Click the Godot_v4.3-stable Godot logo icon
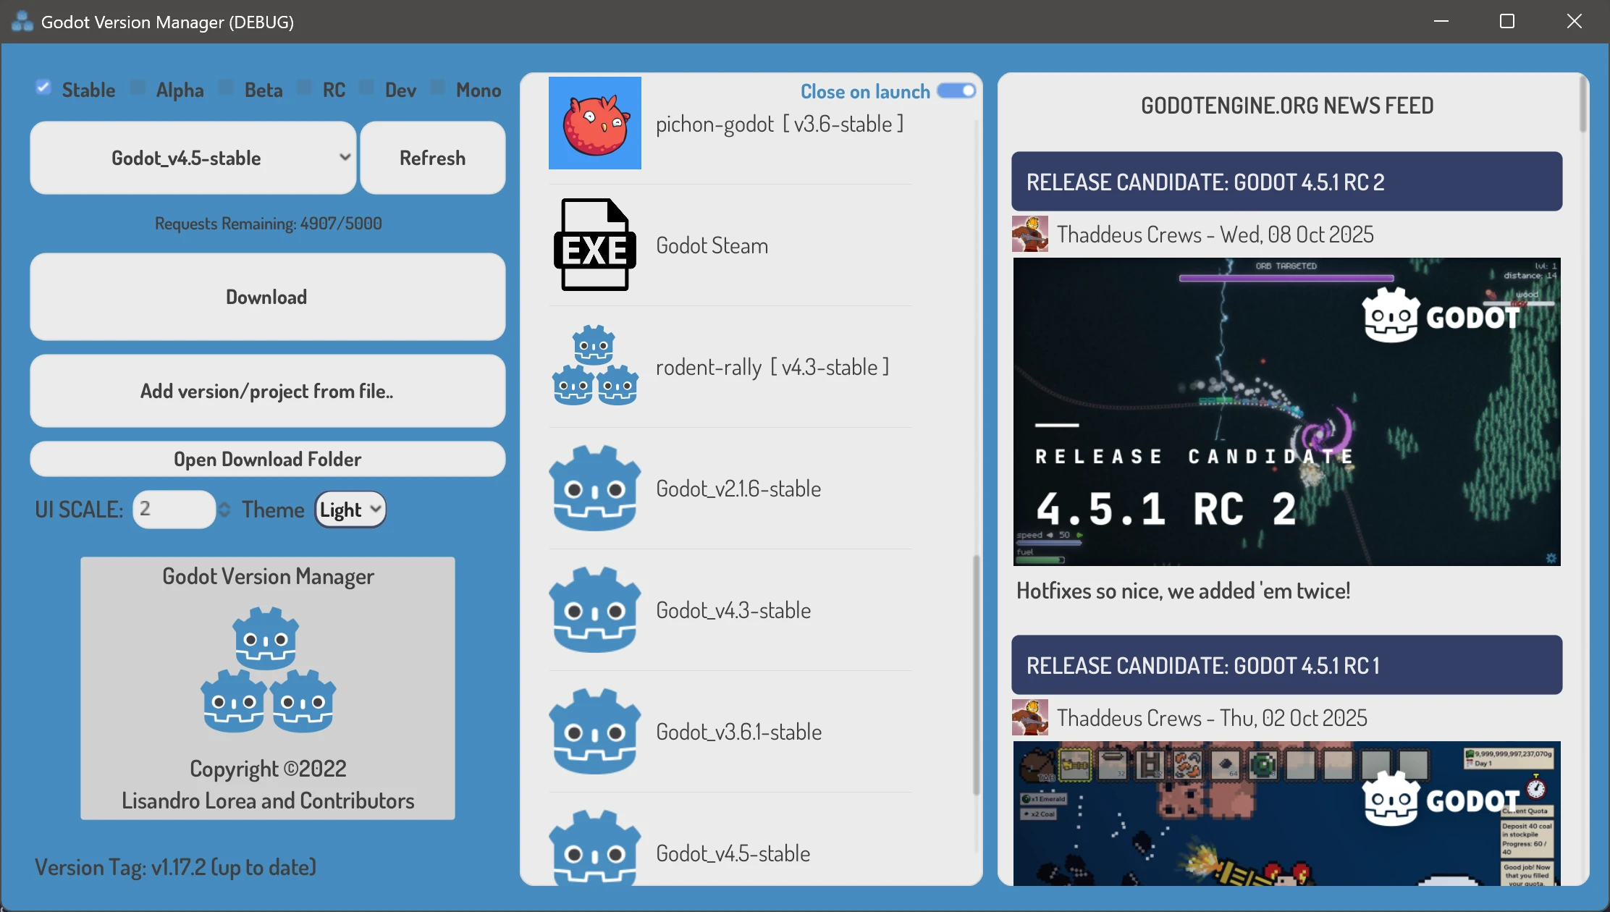 [595, 610]
